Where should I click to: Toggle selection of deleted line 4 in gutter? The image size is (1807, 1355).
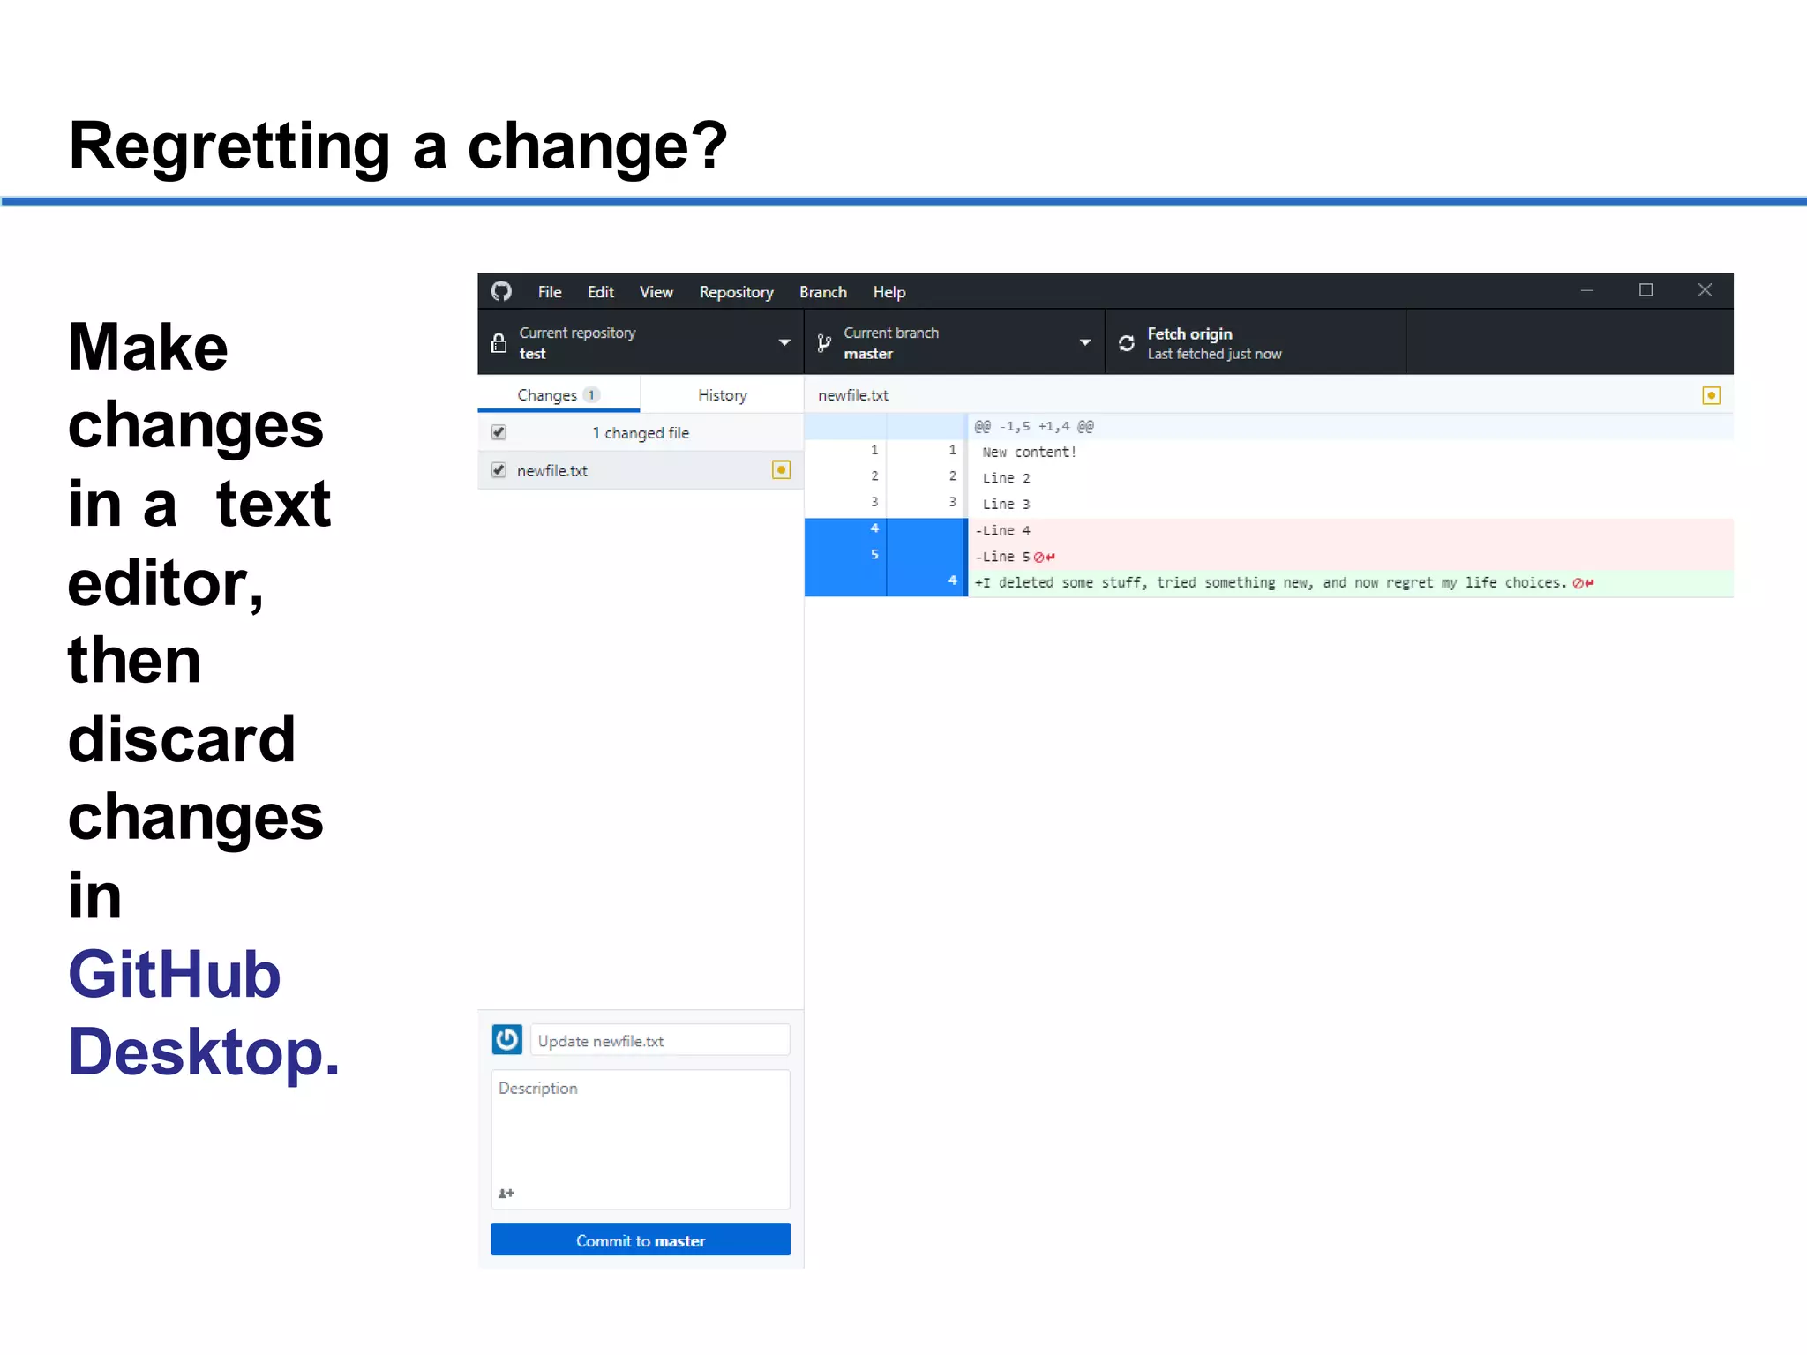point(874,529)
